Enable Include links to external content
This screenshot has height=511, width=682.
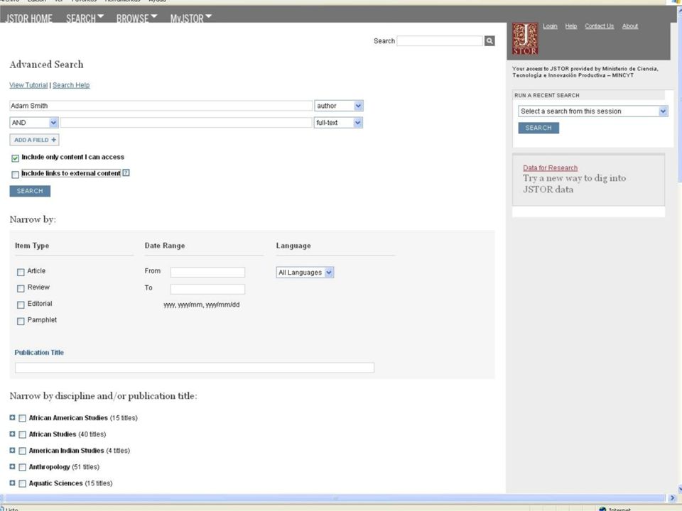(15, 175)
